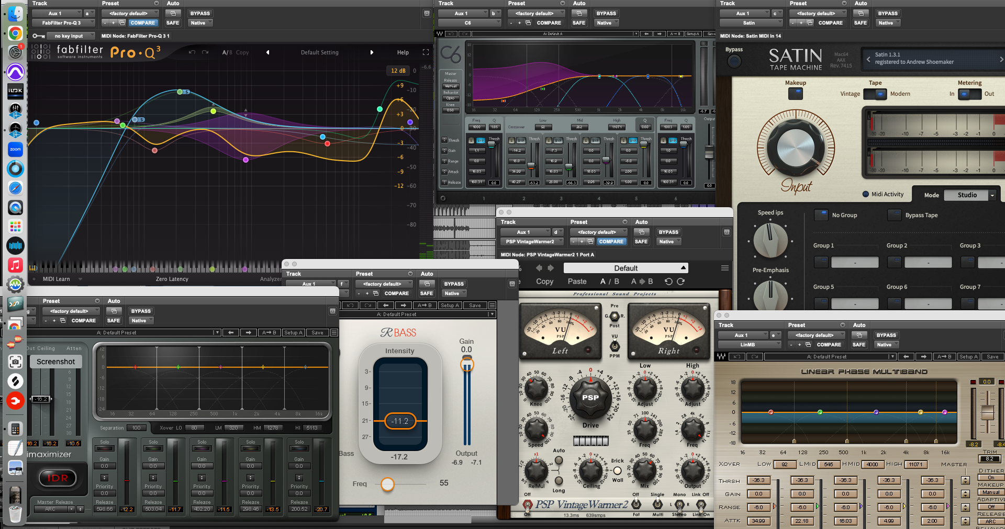
Task: Go to previous preset in Pro-Q 3
Action: 267,52
